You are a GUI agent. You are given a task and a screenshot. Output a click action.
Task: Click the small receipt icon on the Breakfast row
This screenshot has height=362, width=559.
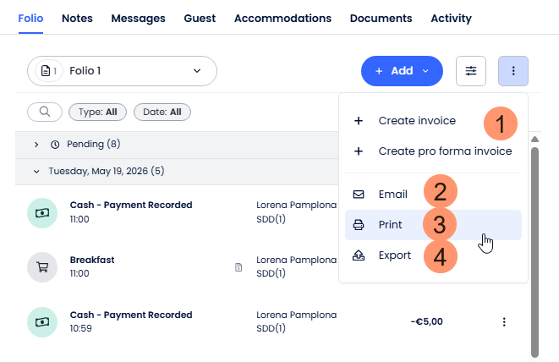[238, 267]
